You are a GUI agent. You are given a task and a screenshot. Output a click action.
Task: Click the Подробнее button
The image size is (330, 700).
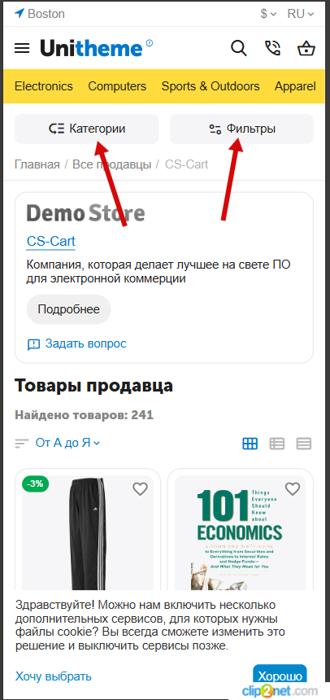[68, 309]
